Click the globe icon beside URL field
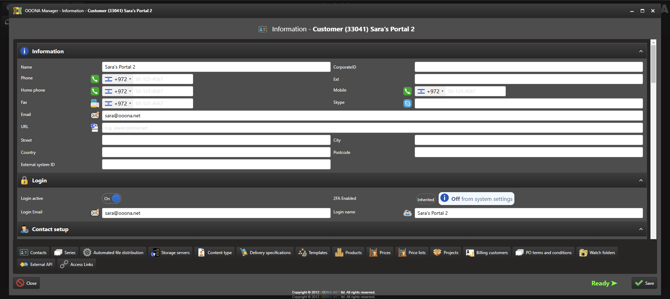 coord(95,128)
